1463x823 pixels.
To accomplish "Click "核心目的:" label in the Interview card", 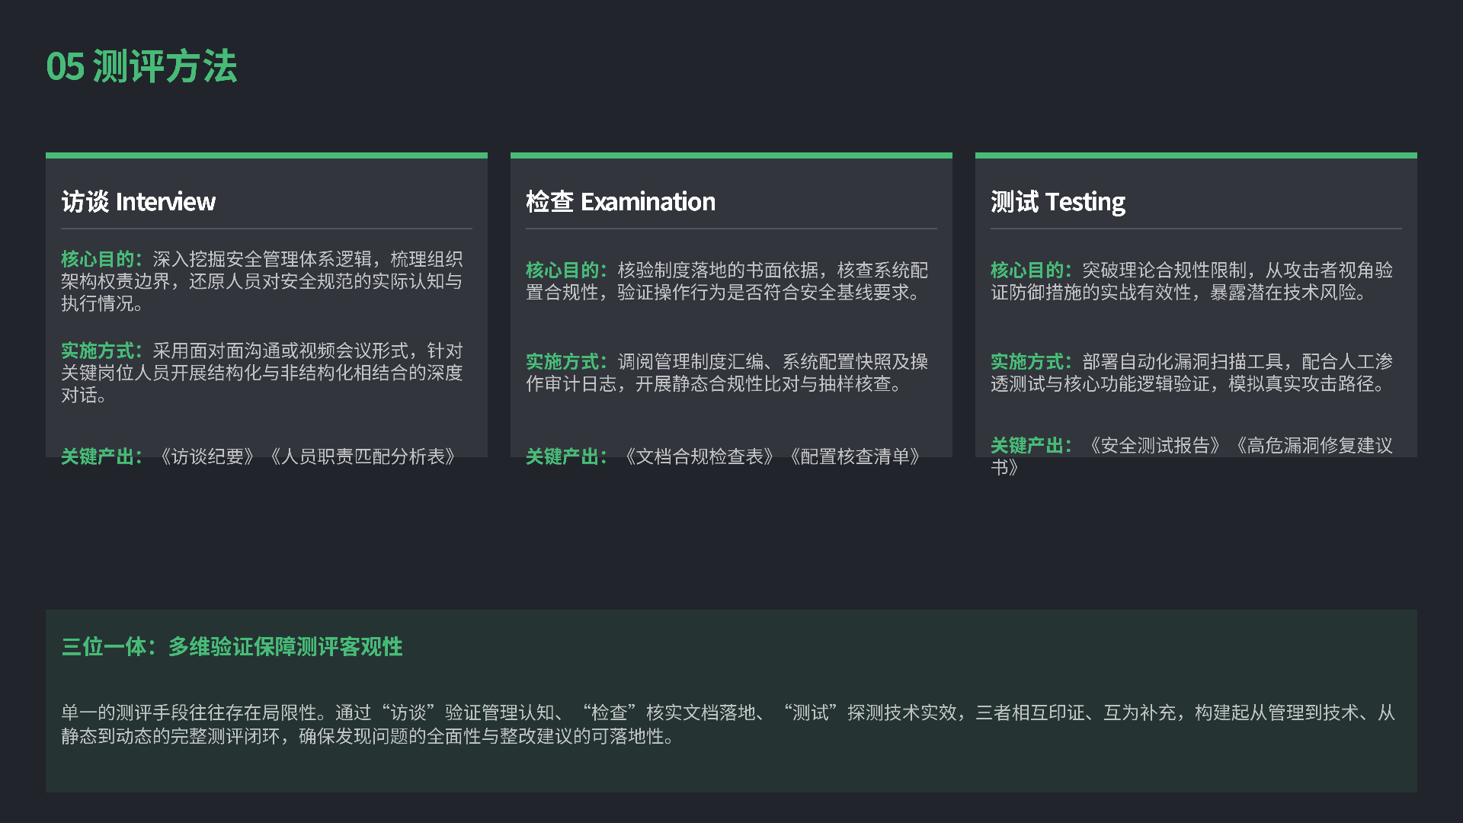I will click(102, 259).
